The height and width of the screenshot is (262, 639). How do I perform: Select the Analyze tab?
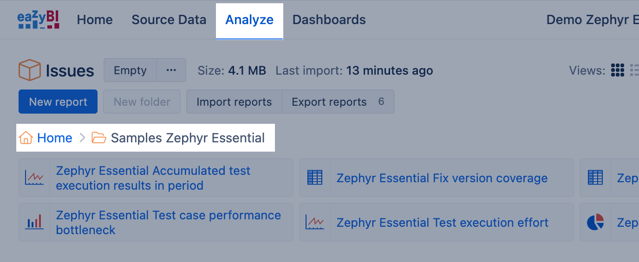pyautogui.click(x=249, y=21)
